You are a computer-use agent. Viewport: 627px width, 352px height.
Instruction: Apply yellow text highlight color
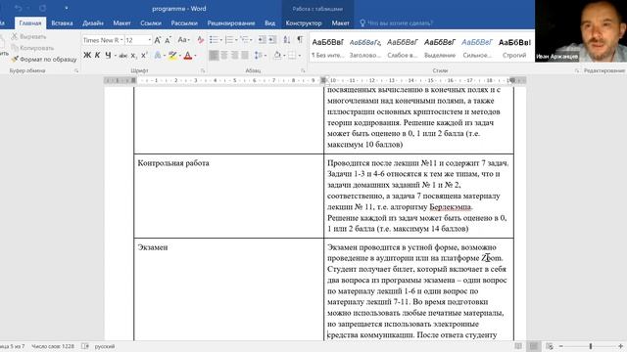172,56
